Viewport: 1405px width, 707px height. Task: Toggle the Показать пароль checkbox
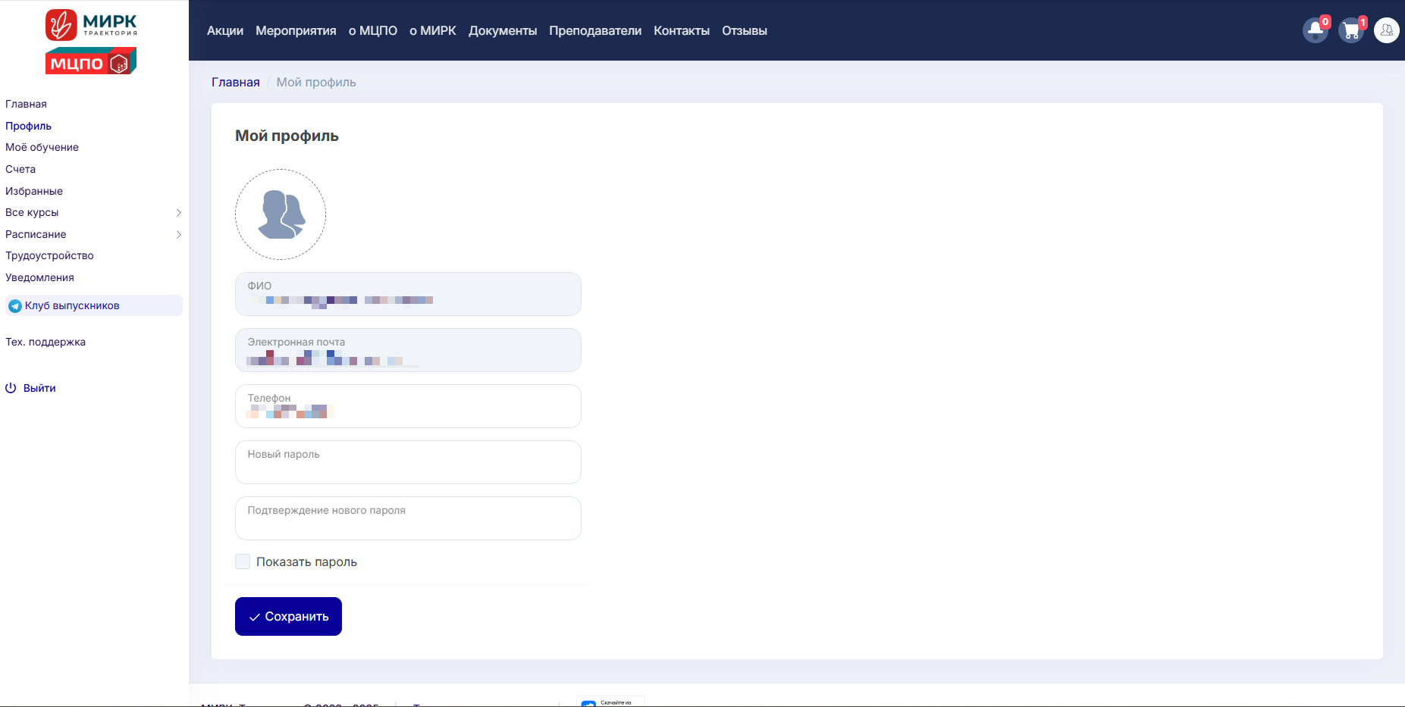click(x=243, y=562)
